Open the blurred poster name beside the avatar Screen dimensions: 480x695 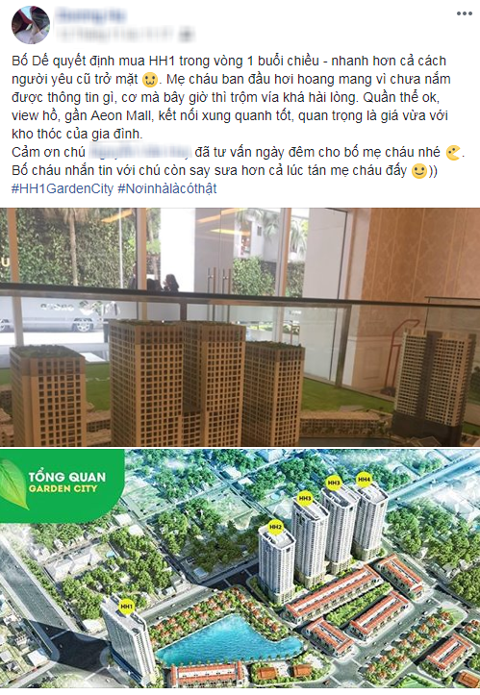91,16
